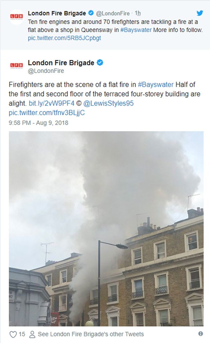210x343 pixels.
Task: Open the #Bayswater hashtag in the quoted tweet
Action: click(136, 30)
